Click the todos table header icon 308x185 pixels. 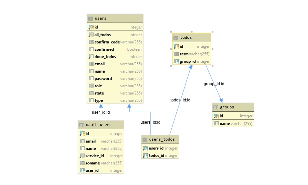click(x=176, y=38)
